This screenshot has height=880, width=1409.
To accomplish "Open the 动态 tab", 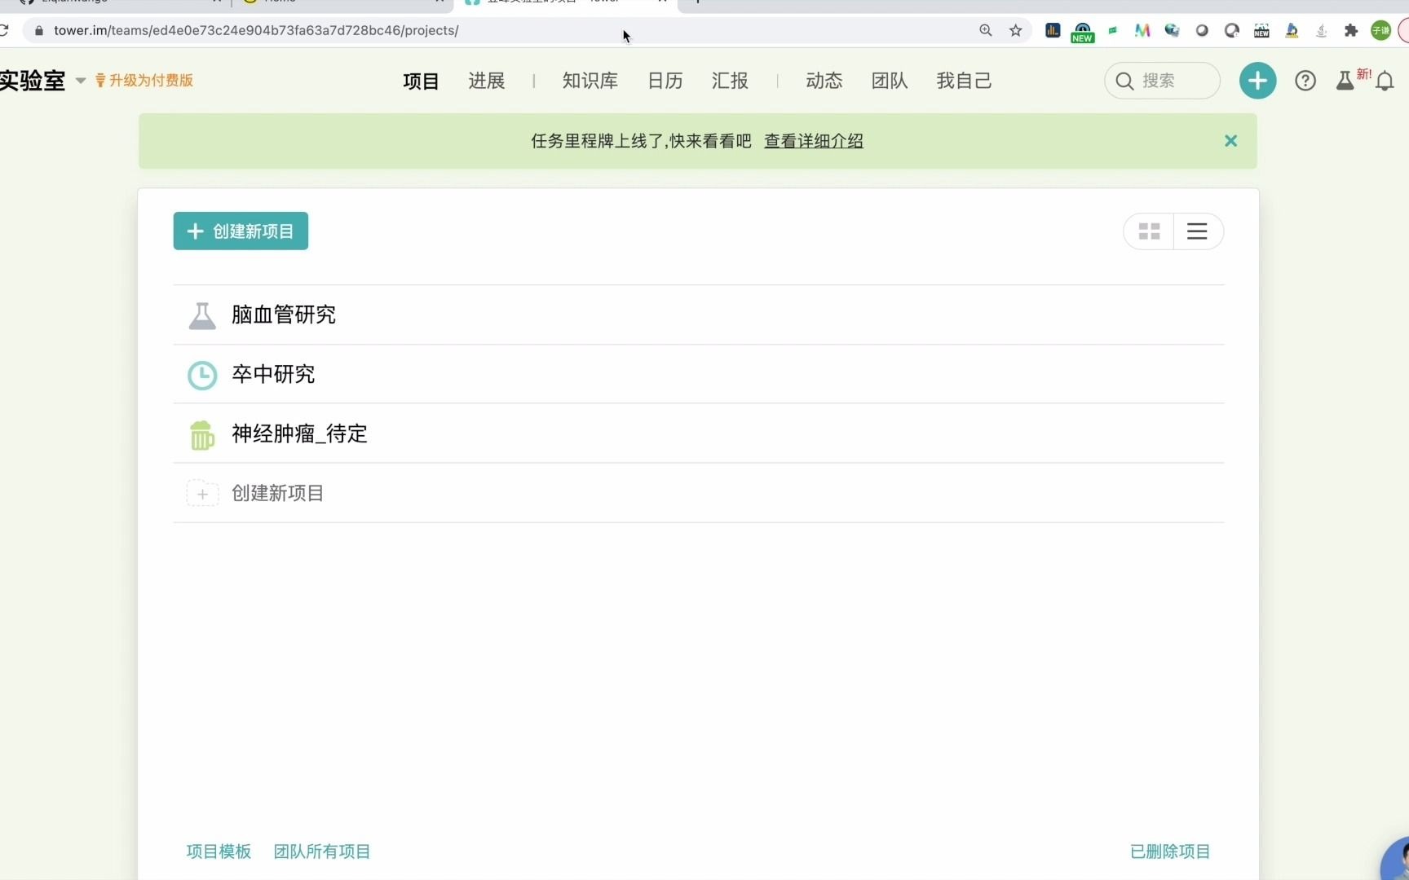I will [x=824, y=81].
